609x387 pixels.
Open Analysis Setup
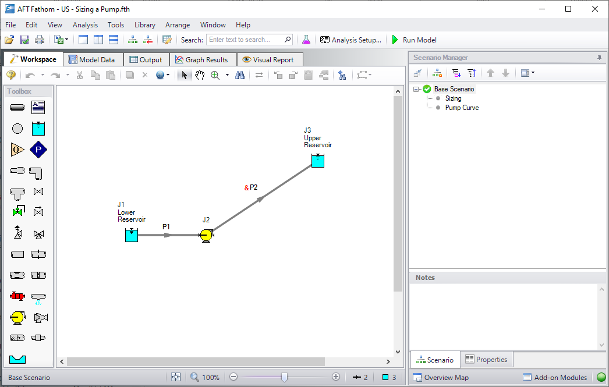point(350,40)
